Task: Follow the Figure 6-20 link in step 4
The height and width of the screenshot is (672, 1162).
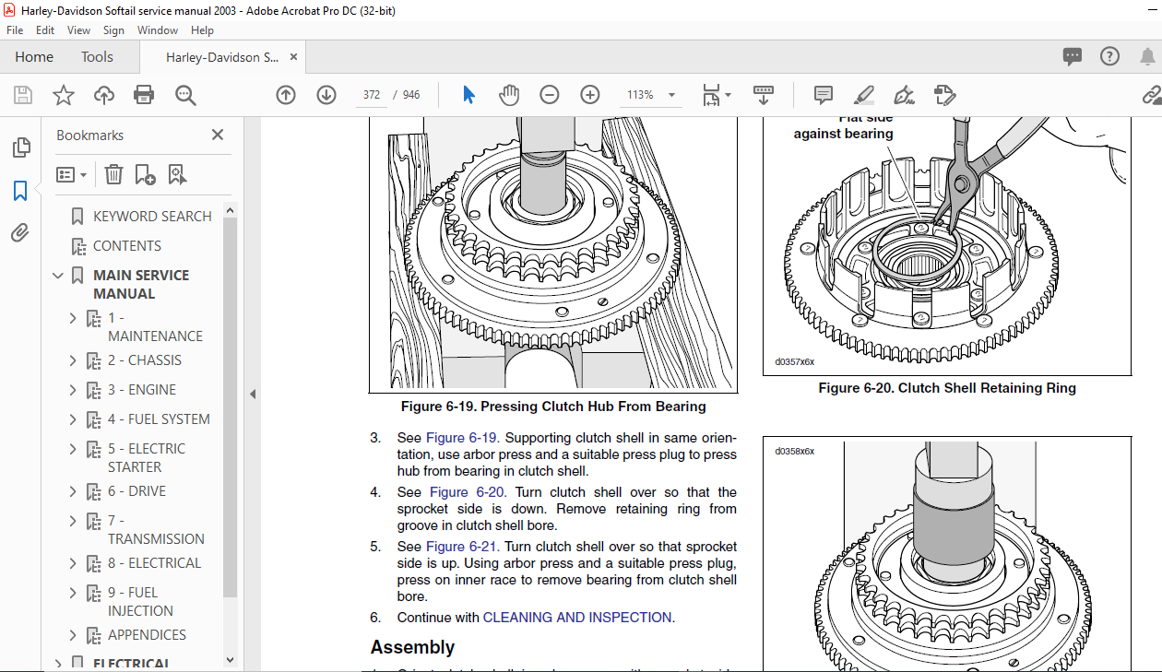Action: point(468,492)
